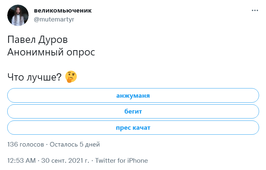The image size is (266, 170).
Task: Choose the 'бегит' poll option
Action: click(133, 112)
